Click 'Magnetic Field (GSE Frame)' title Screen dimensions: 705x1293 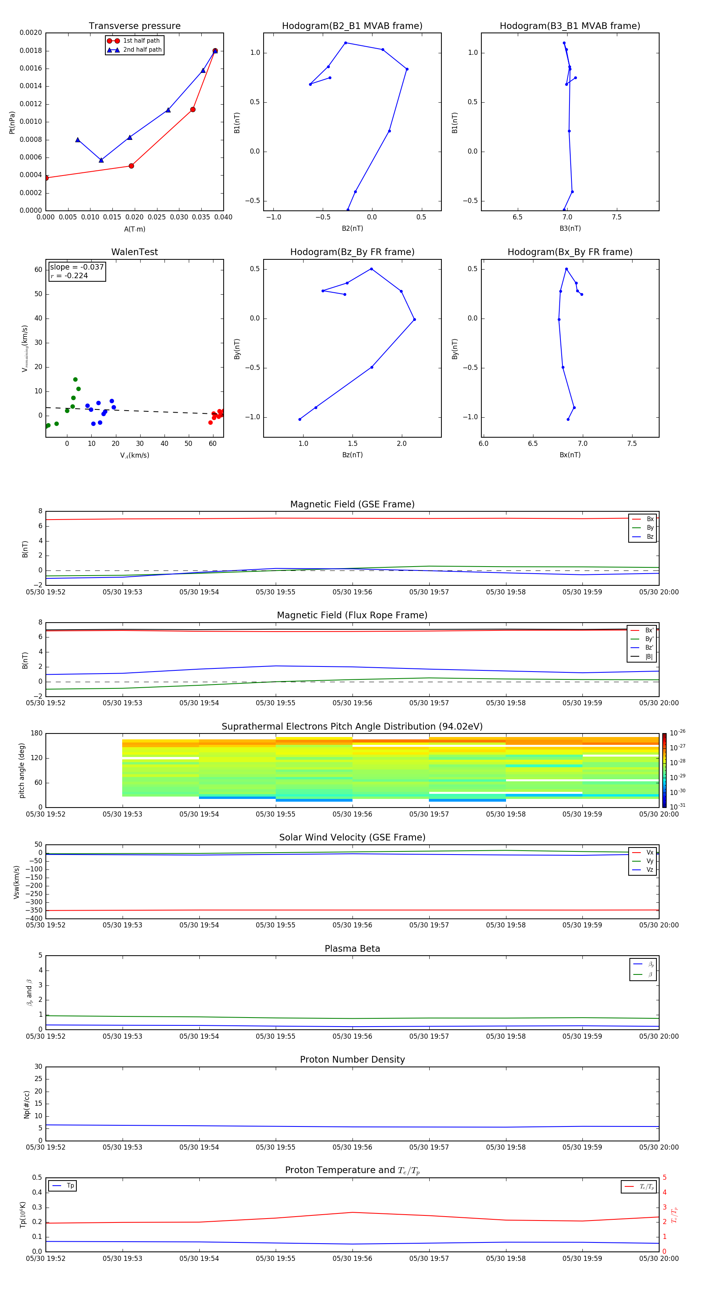352,504
